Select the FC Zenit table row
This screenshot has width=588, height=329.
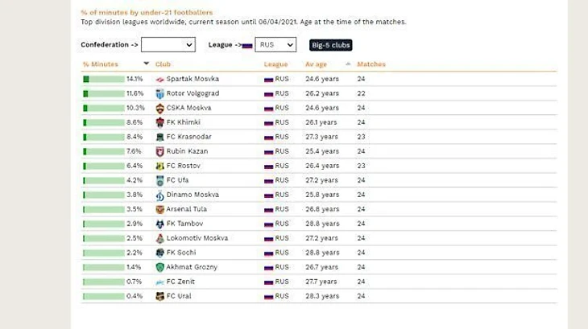pyautogui.click(x=319, y=282)
